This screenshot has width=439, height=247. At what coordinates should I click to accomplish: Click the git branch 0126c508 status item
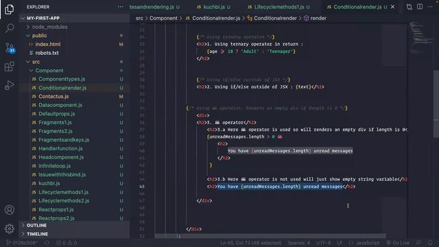(x=22, y=243)
